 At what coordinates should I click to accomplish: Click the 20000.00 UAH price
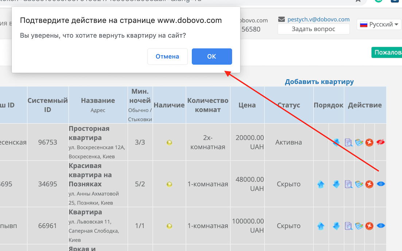[250, 142]
